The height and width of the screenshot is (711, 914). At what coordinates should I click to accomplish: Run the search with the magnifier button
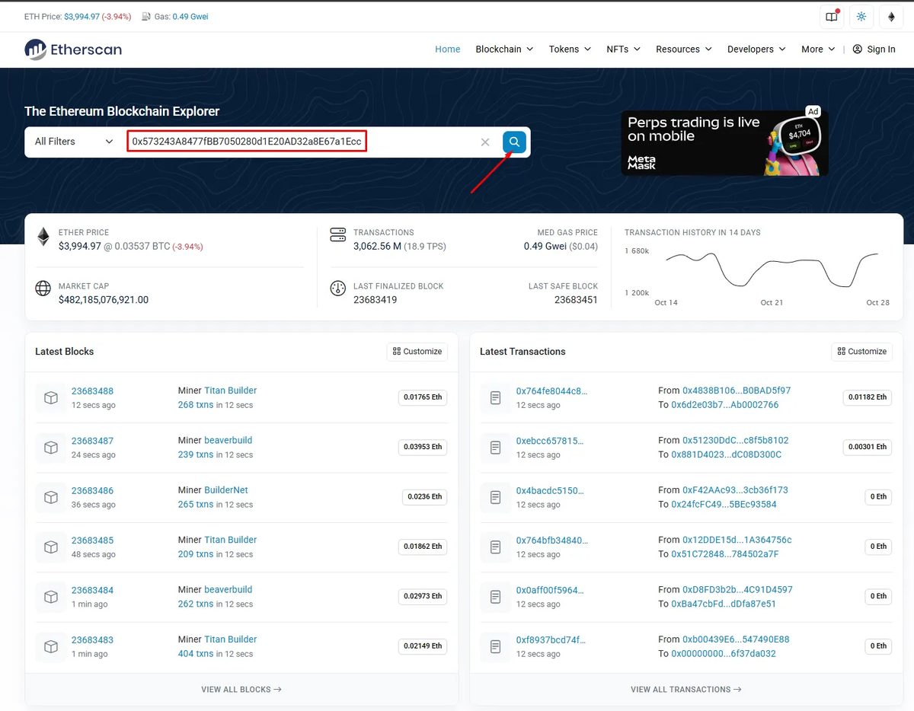[514, 142]
